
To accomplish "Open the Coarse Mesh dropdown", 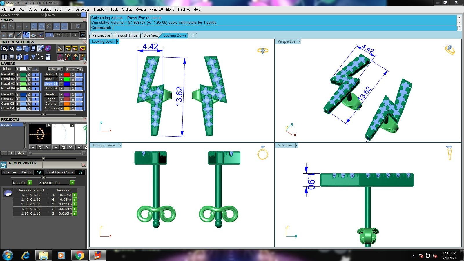I will 42,15.
